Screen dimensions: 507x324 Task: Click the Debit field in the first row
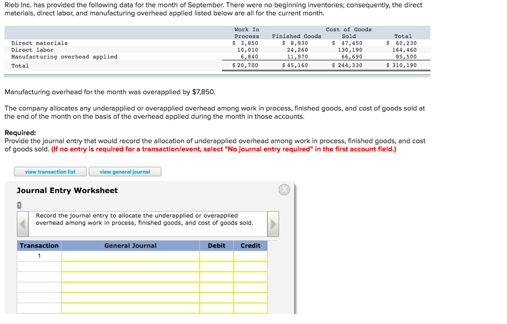216,256
